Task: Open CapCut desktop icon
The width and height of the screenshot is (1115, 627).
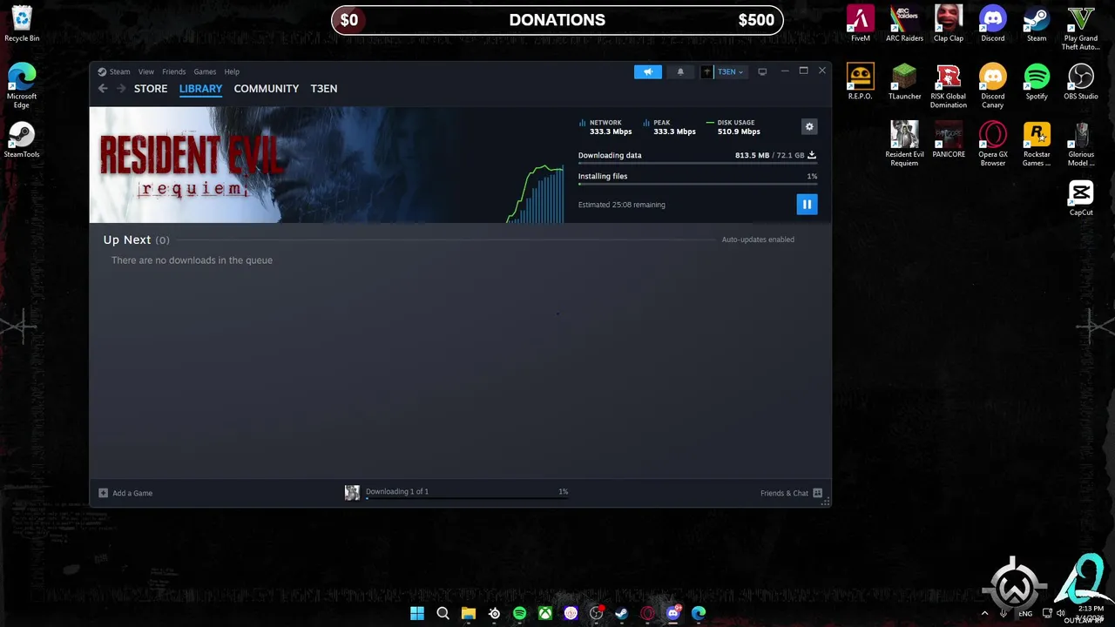Action: click(1081, 198)
